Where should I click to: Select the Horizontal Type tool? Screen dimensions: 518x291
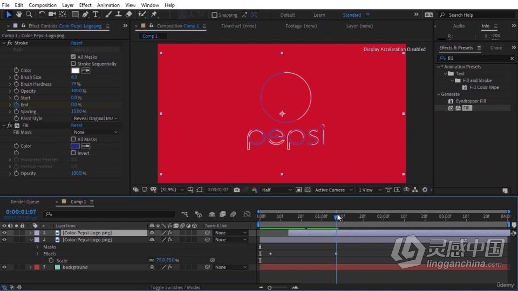pos(96,15)
